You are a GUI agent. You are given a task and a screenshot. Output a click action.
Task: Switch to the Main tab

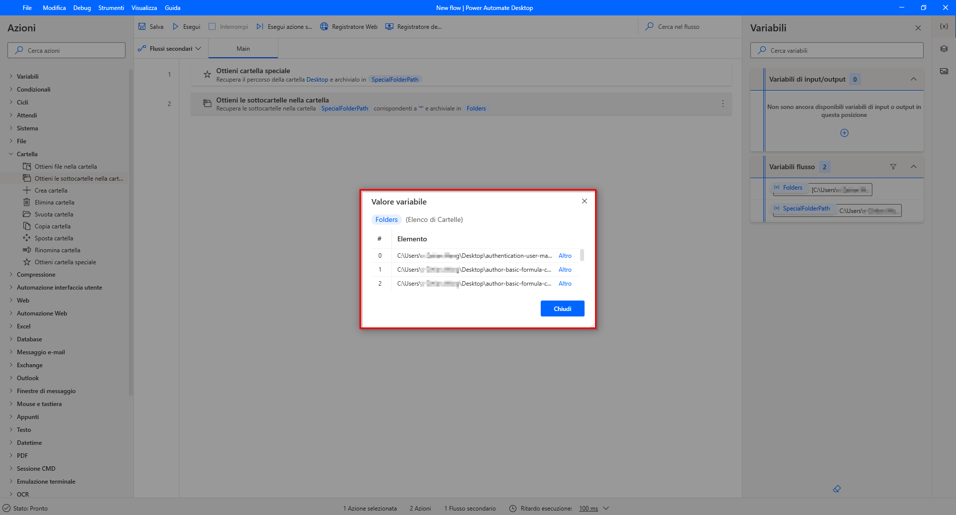pos(243,49)
